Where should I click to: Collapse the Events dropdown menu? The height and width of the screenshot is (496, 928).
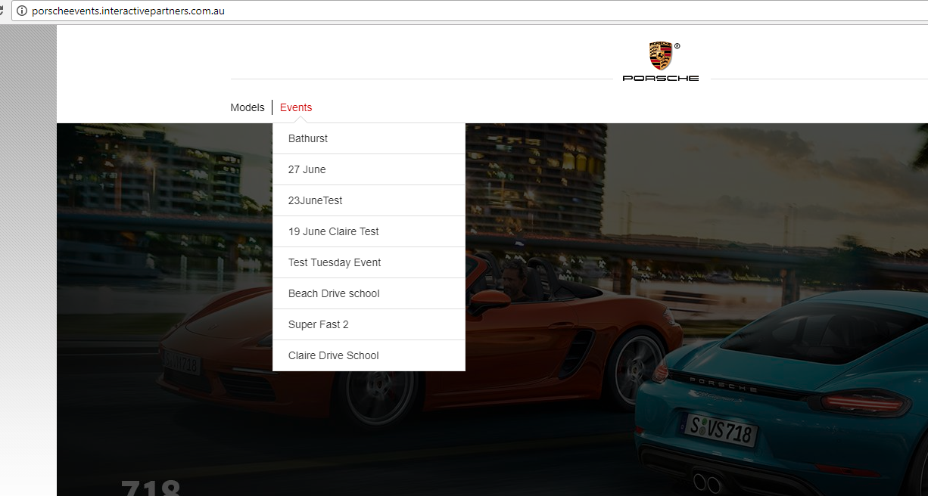(296, 107)
